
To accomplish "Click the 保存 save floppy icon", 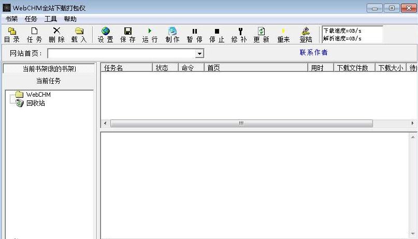I will [128, 35].
